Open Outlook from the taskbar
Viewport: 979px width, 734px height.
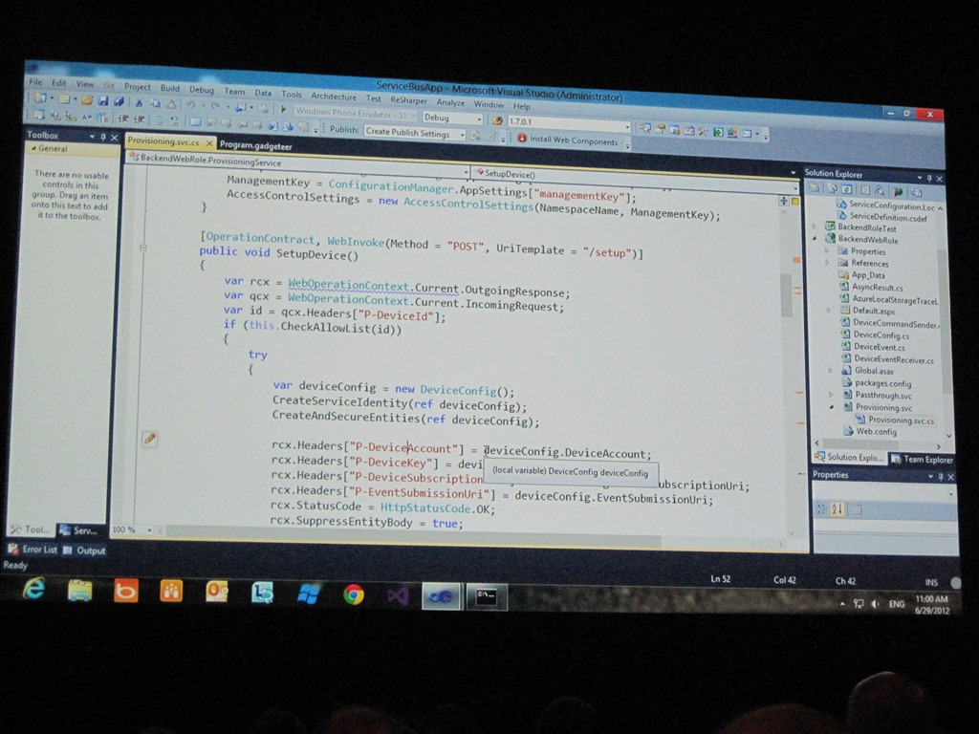click(217, 591)
